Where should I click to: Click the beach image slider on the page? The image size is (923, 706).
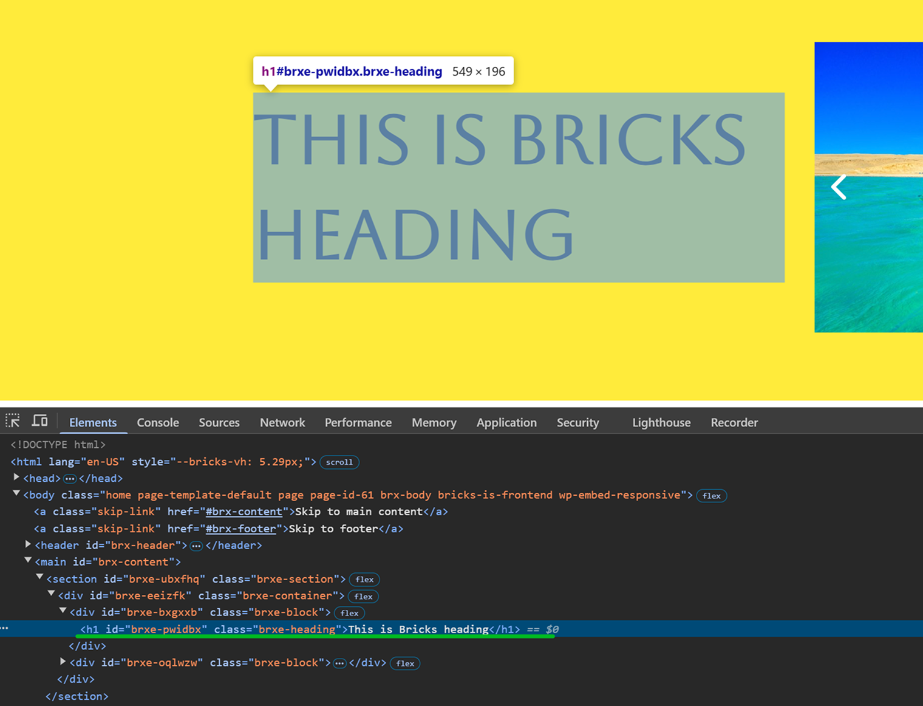[x=868, y=187]
